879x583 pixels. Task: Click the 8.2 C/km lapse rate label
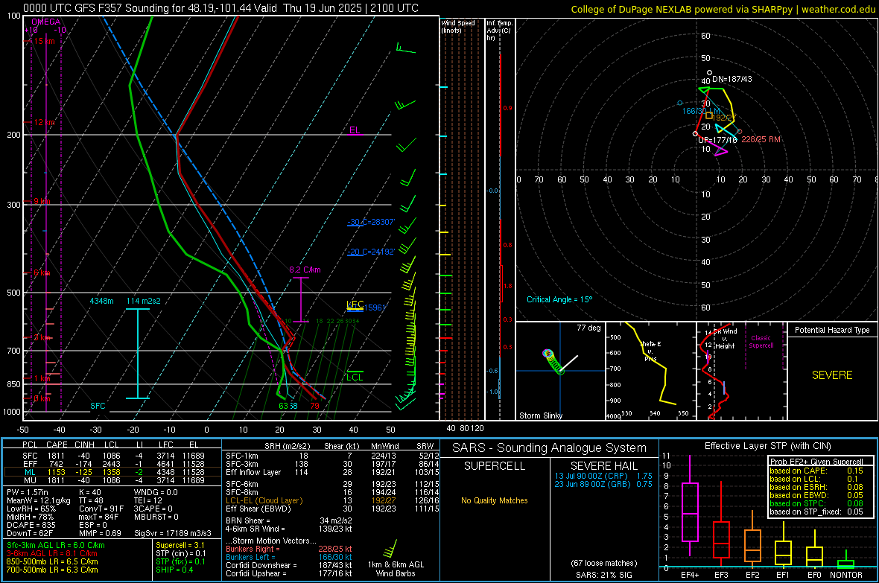coord(305,270)
